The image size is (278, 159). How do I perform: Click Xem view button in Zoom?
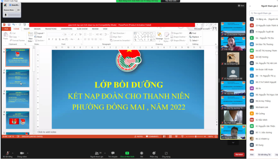[x=241, y=6]
